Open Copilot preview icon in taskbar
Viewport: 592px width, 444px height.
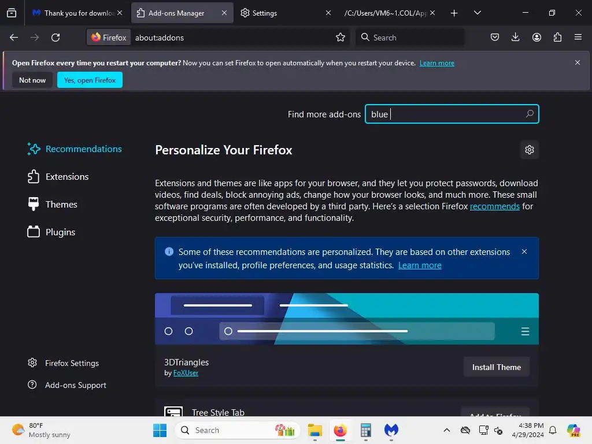(x=573, y=430)
